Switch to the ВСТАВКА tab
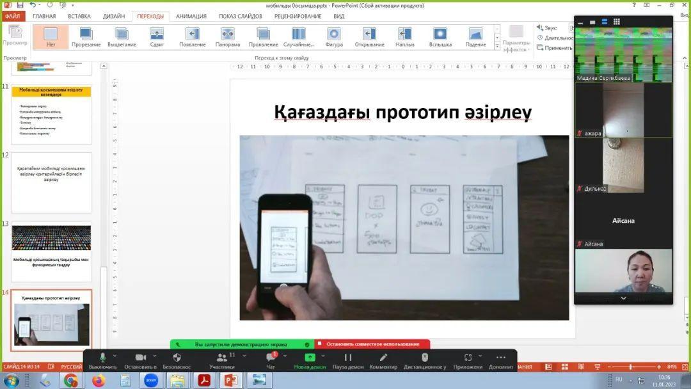The height and width of the screenshot is (389, 691). point(79,16)
